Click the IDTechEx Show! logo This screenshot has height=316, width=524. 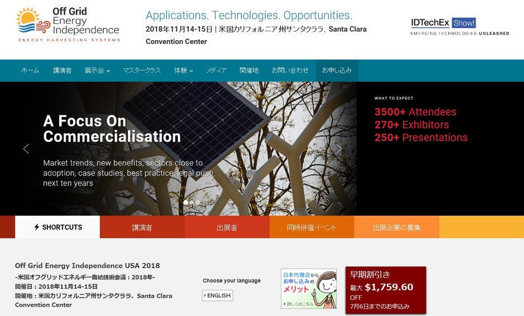click(459, 26)
